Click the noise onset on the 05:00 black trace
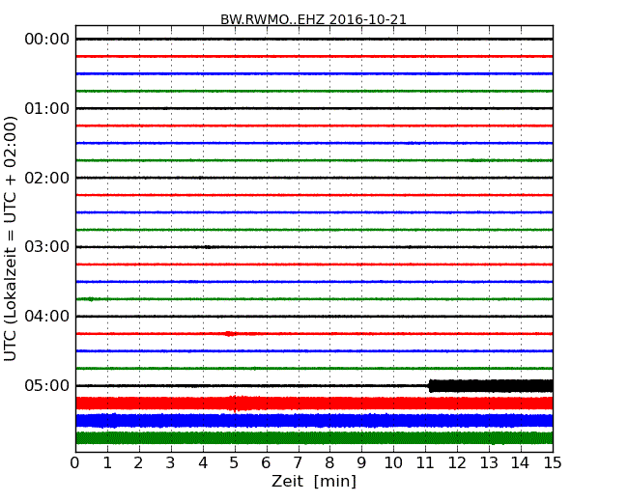The width and height of the screenshot is (628, 502). tap(431, 386)
